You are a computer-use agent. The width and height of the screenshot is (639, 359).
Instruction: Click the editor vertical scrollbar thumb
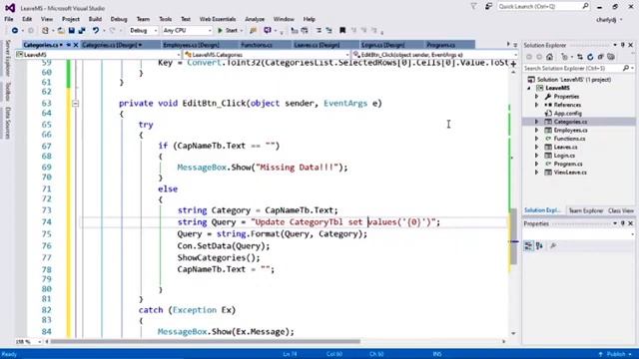click(513, 236)
